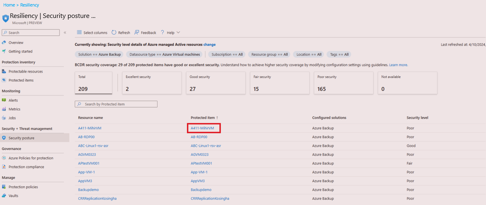Click the Alerts icon in the sidebar
The height and width of the screenshot is (205, 486).
pyautogui.click(x=4, y=100)
